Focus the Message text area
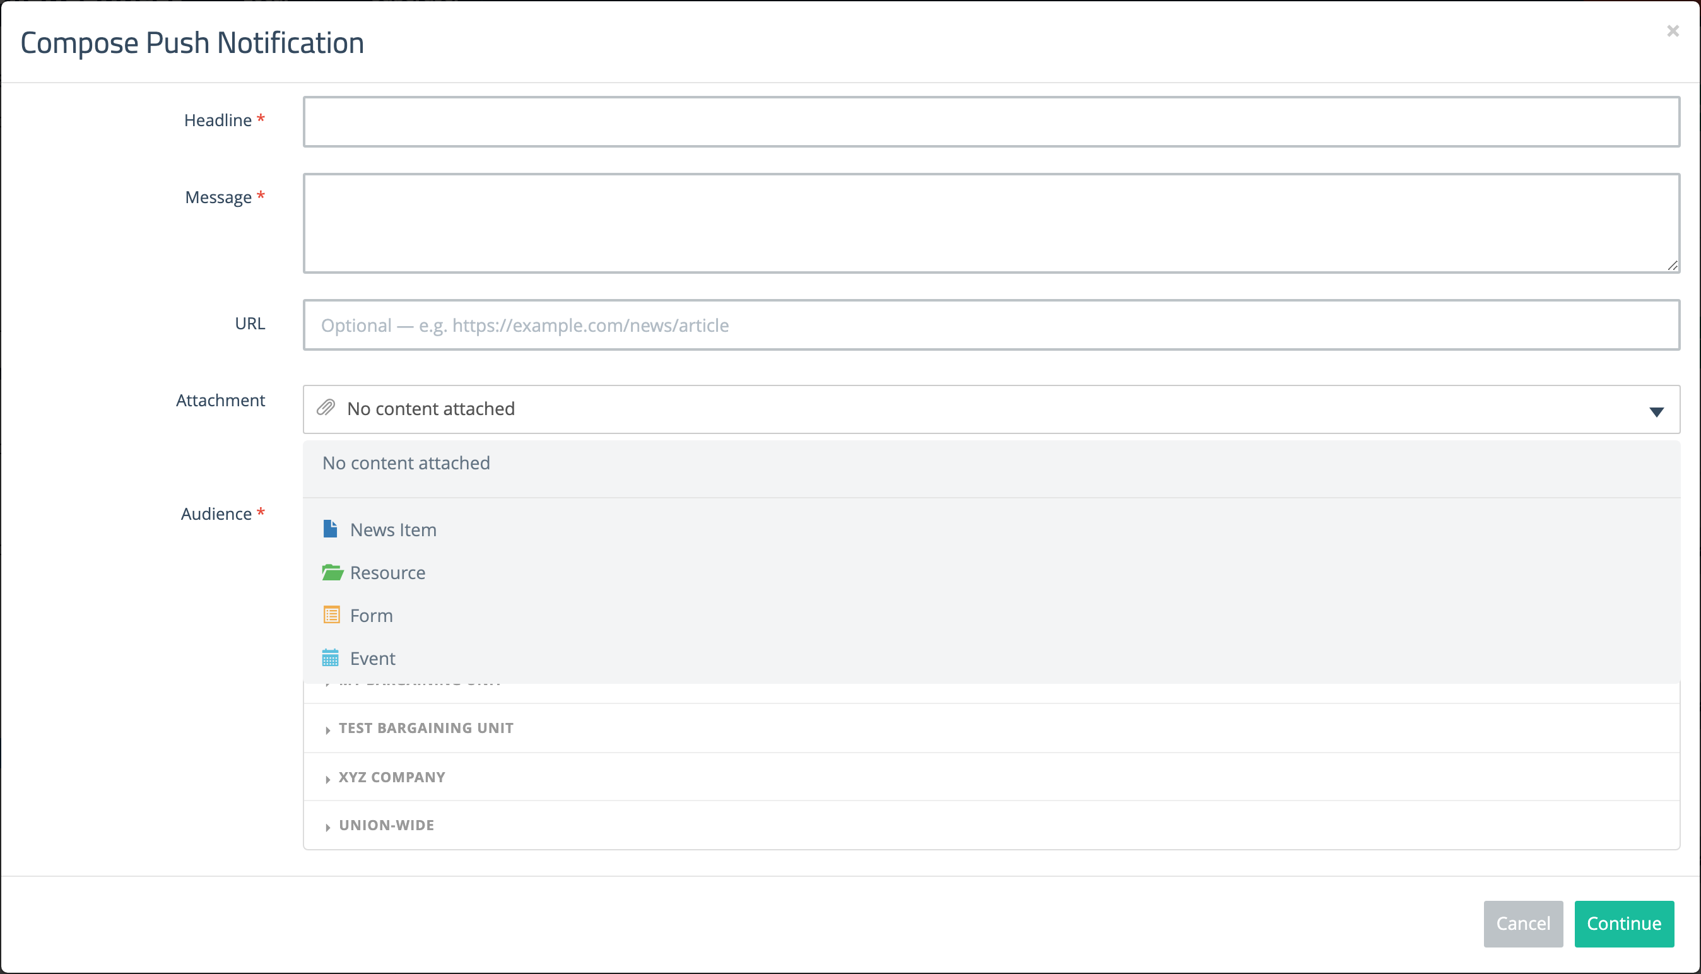1701x974 pixels. point(991,223)
